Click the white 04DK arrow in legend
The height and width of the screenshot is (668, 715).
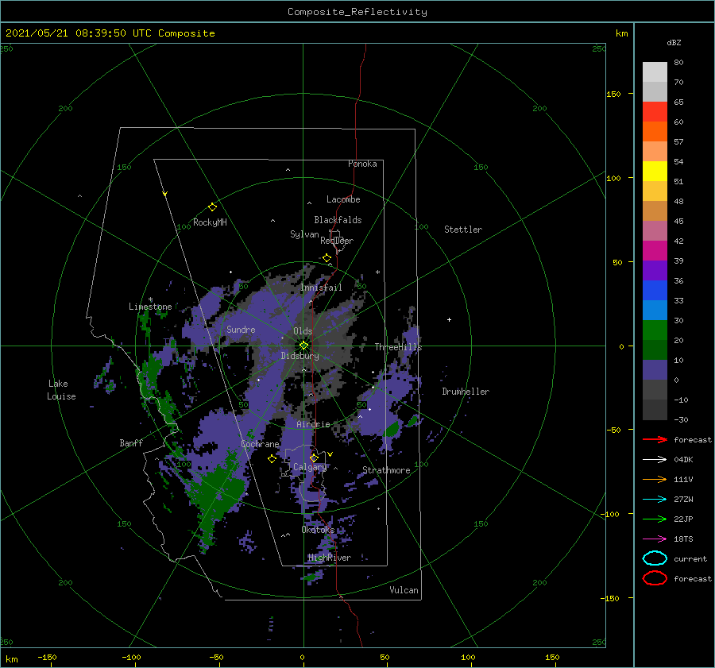coord(655,460)
